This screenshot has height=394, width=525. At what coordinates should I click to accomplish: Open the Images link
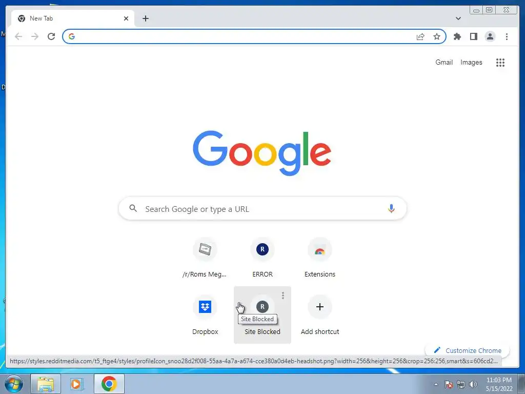(x=472, y=62)
